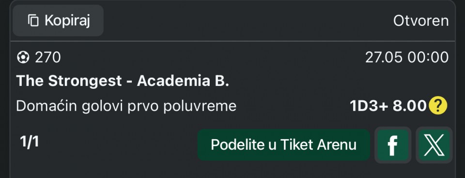465x178 pixels.
Task: Click the divider line under ticket header
Action: tap(232, 41)
